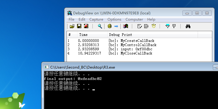Open the Computer menu

pyautogui.click(x=134, y=19)
